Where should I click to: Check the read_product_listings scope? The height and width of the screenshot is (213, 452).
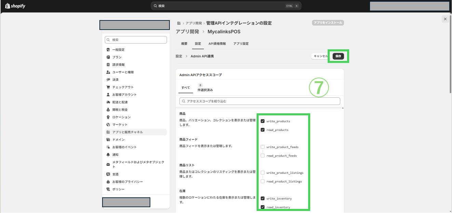click(263, 181)
